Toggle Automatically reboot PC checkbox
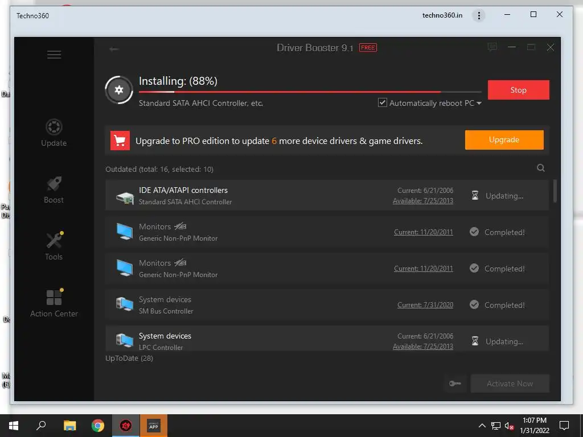Image resolution: width=583 pixels, height=437 pixels. [x=382, y=102]
